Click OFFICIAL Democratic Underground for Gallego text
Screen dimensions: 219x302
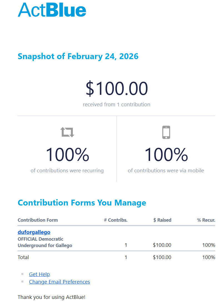tap(45, 242)
